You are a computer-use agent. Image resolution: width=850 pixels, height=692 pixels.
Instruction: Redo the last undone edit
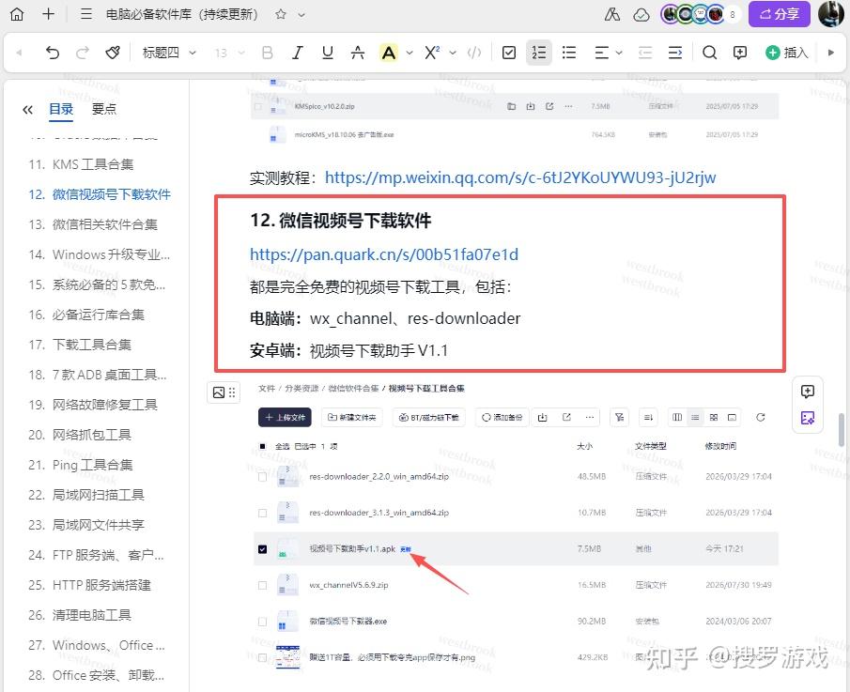(x=83, y=53)
